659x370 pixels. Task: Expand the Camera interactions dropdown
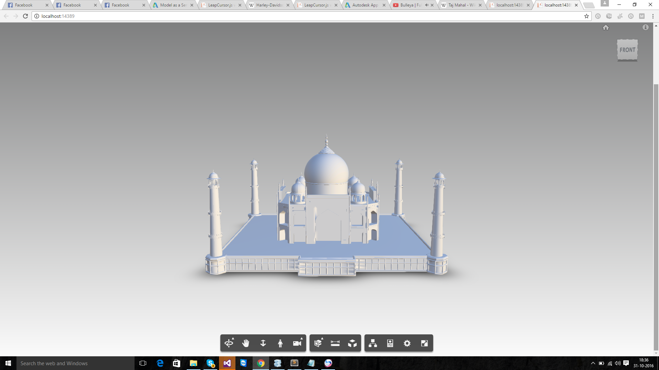click(297, 343)
